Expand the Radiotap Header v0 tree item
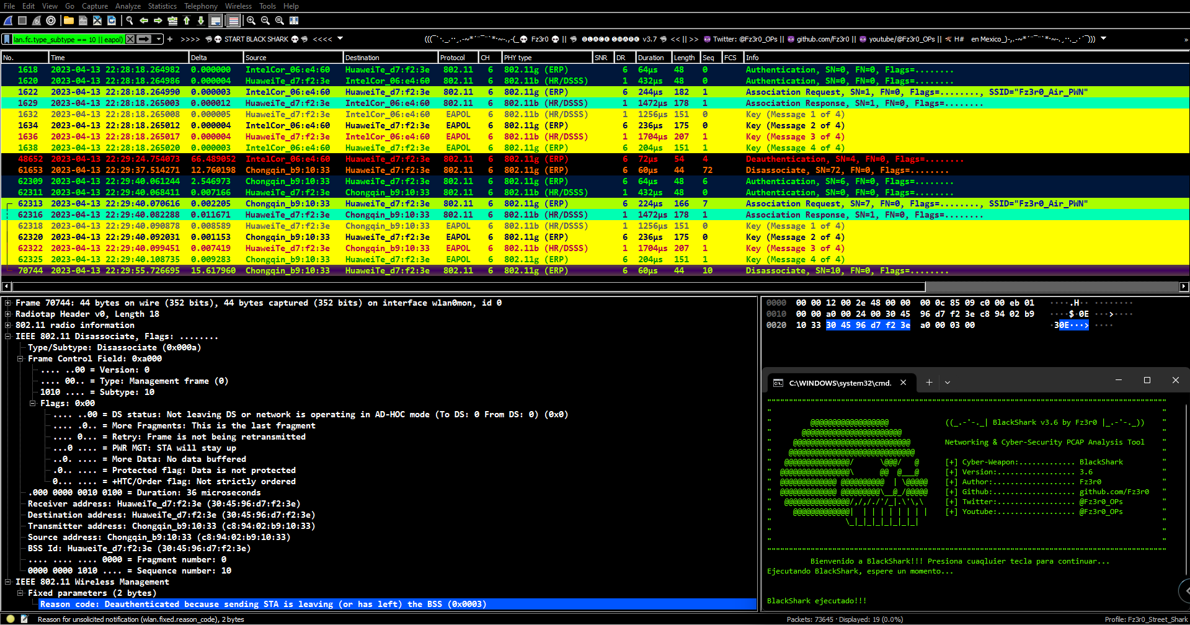The height and width of the screenshot is (625, 1190). tap(7, 314)
